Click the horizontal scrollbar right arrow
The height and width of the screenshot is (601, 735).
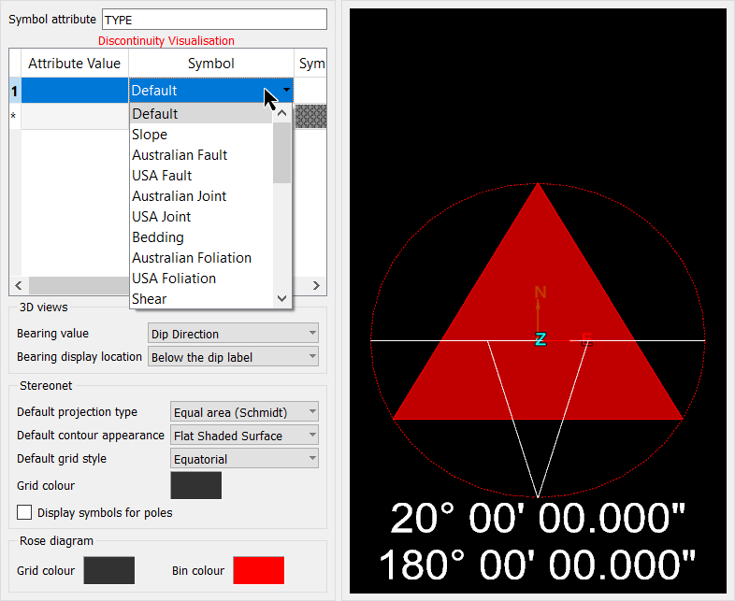tap(317, 286)
